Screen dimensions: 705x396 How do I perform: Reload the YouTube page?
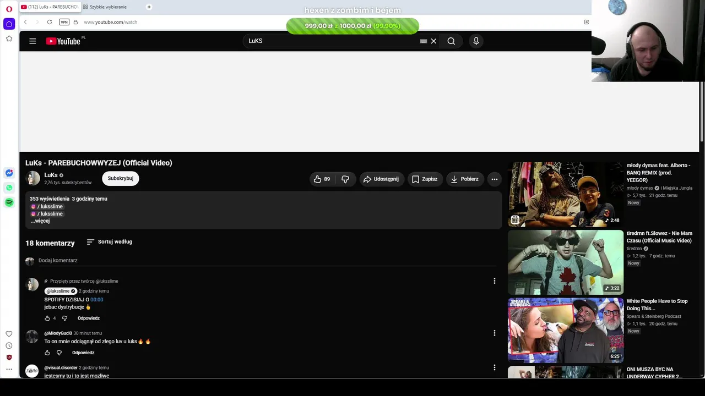(x=50, y=22)
